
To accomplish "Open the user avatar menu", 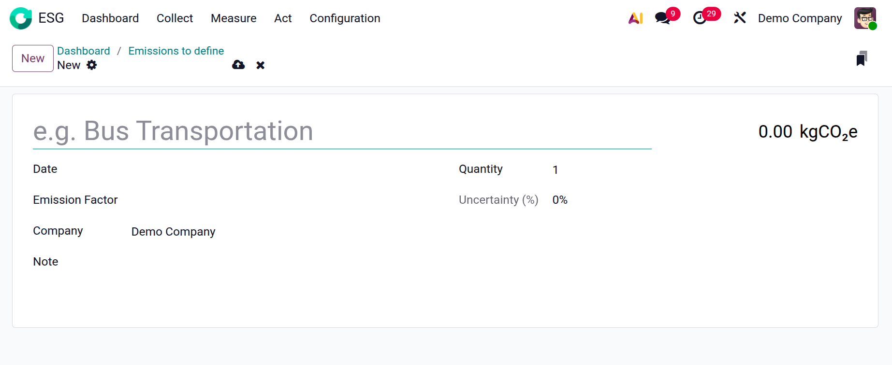I will 865,18.
